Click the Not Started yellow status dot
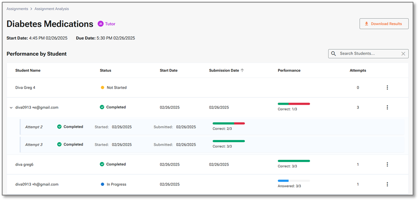 pos(102,87)
